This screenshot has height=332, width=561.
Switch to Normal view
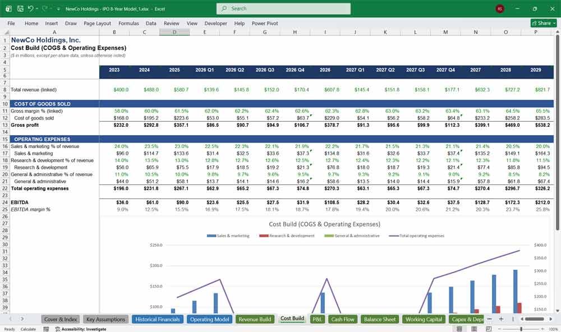(459, 329)
